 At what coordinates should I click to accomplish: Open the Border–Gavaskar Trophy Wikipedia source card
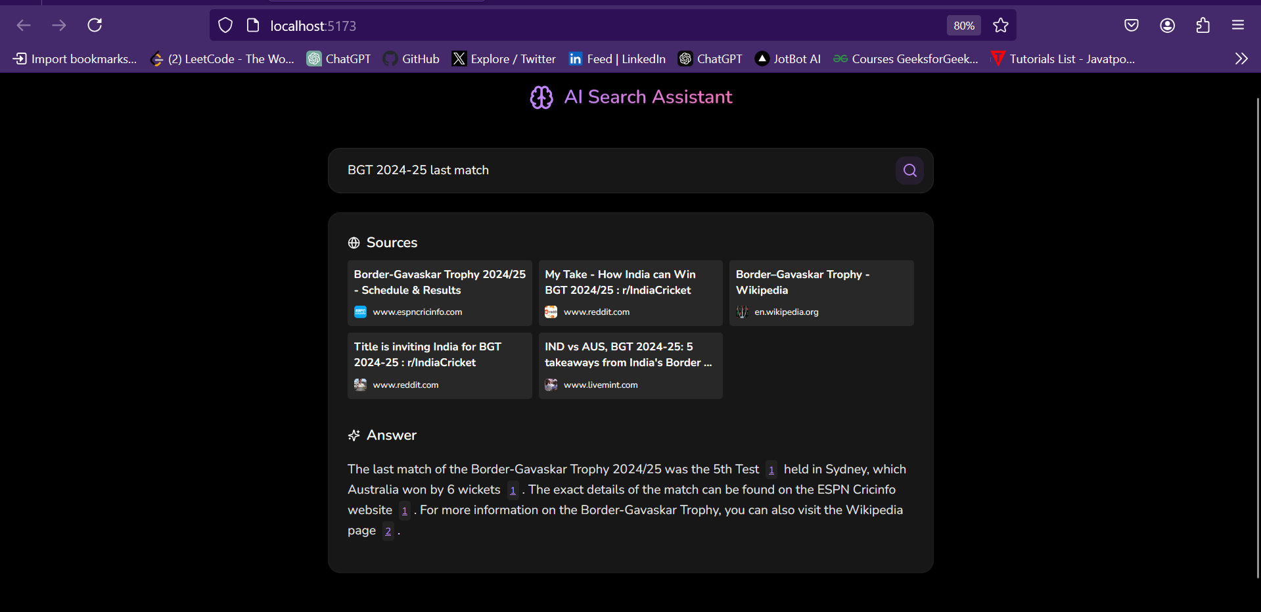pos(821,293)
